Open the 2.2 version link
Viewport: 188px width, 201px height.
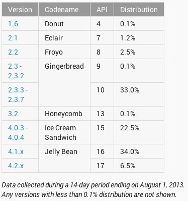tap(13, 52)
